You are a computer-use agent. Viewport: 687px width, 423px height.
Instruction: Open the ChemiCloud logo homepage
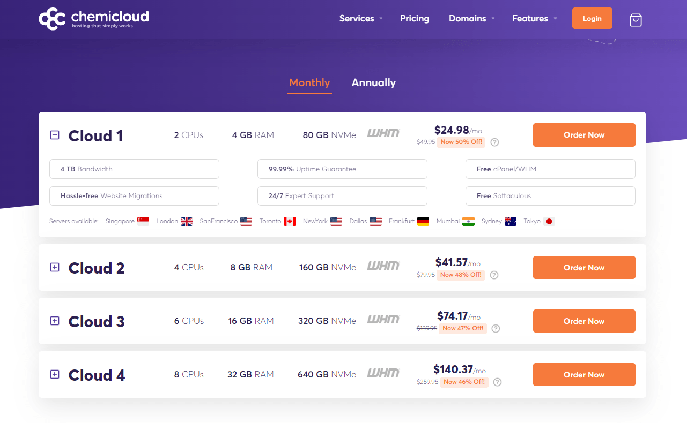[x=94, y=19]
